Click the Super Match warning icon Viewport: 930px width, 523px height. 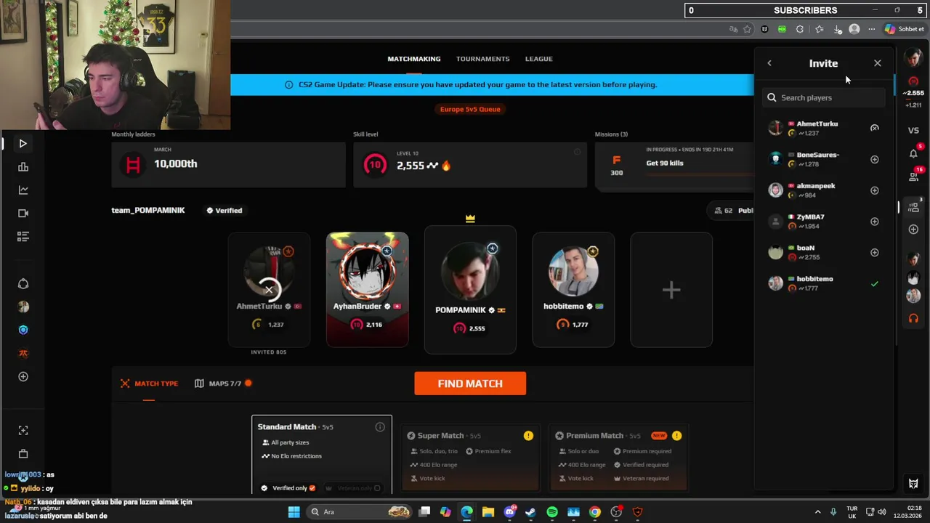tap(528, 436)
